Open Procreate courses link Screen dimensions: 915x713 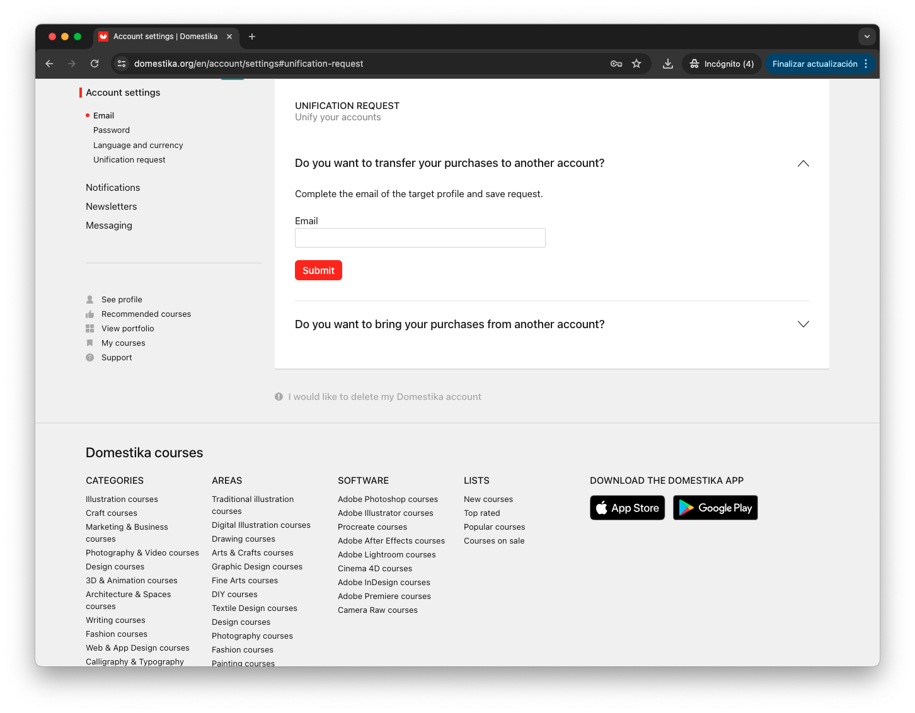coord(372,527)
